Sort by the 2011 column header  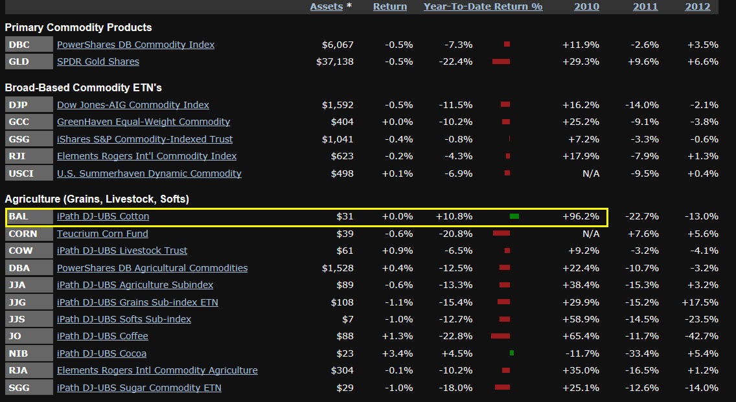point(646,6)
